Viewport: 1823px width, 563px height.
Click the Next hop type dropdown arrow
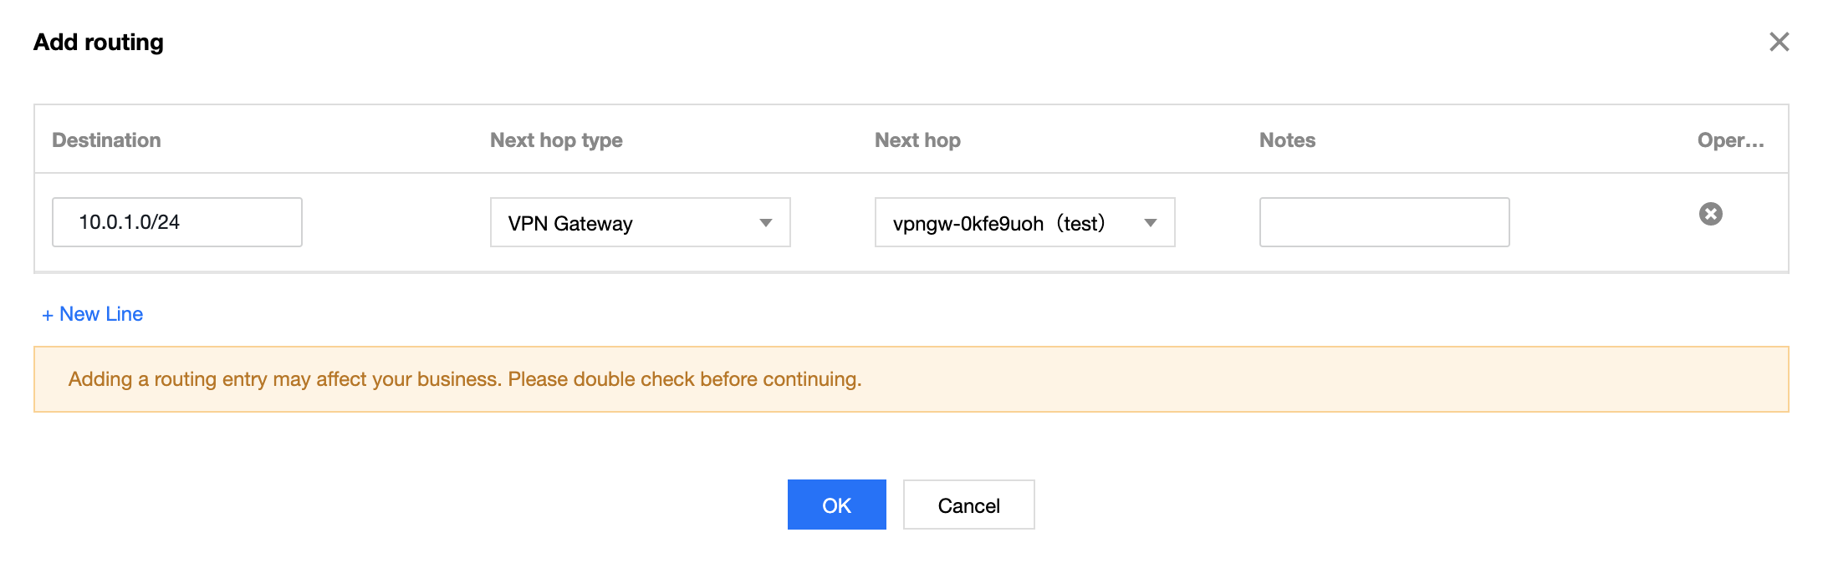[765, 223]
